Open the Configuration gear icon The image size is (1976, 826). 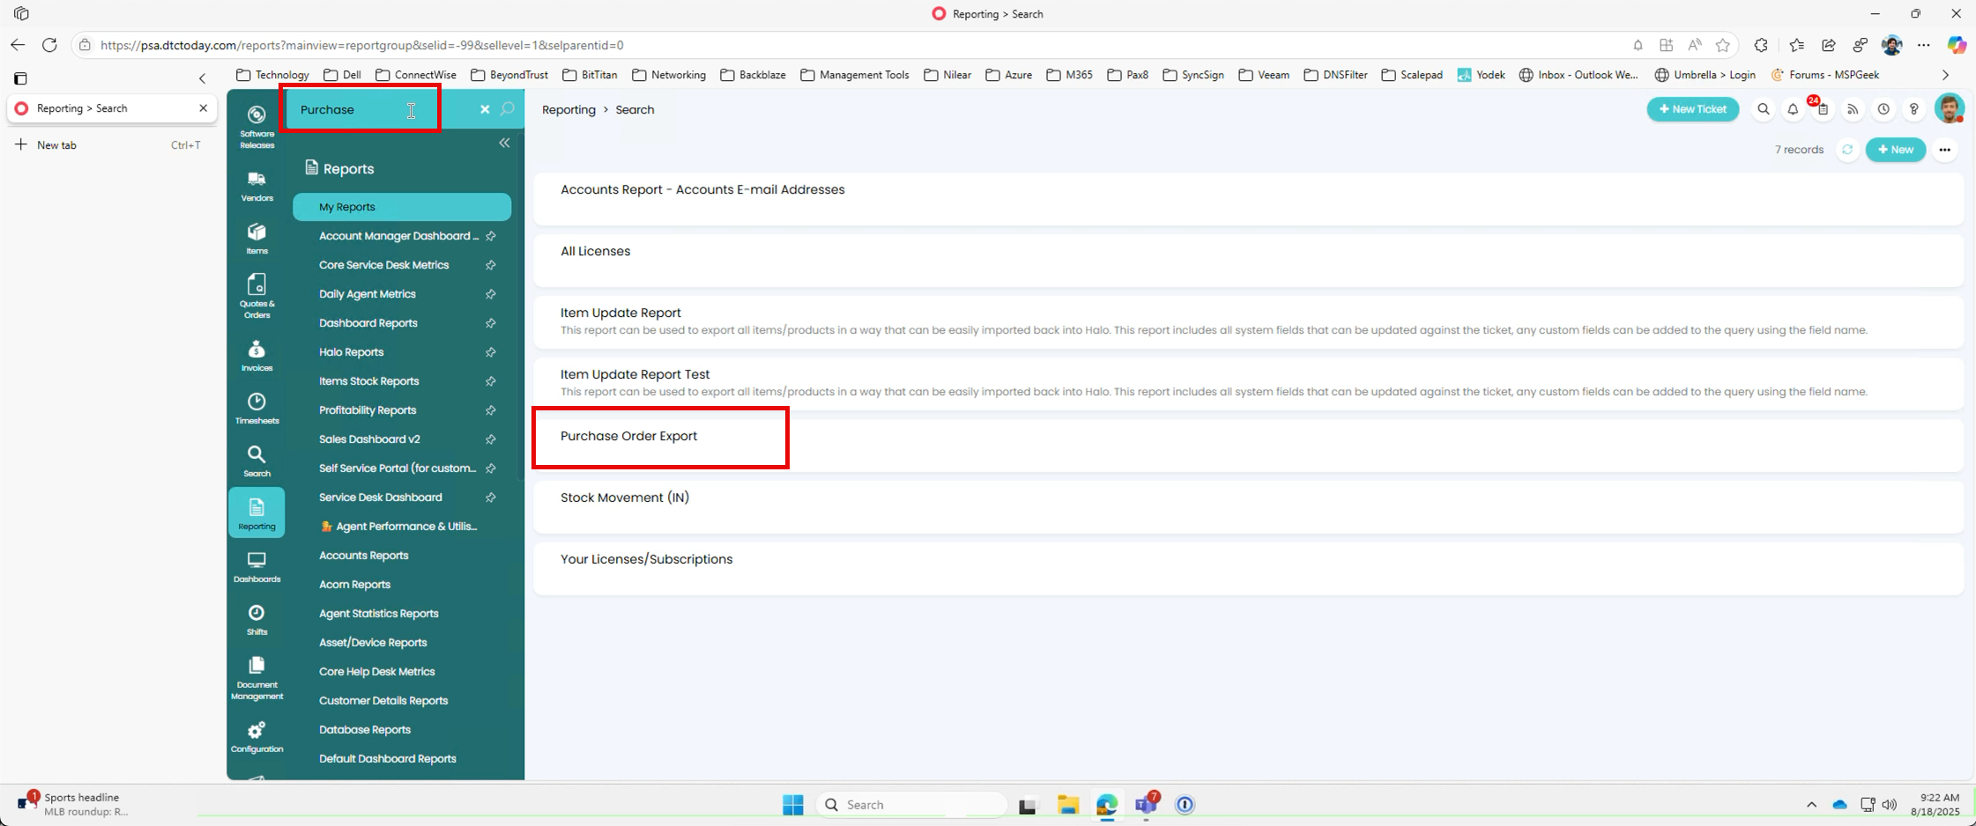click(256, 737)
